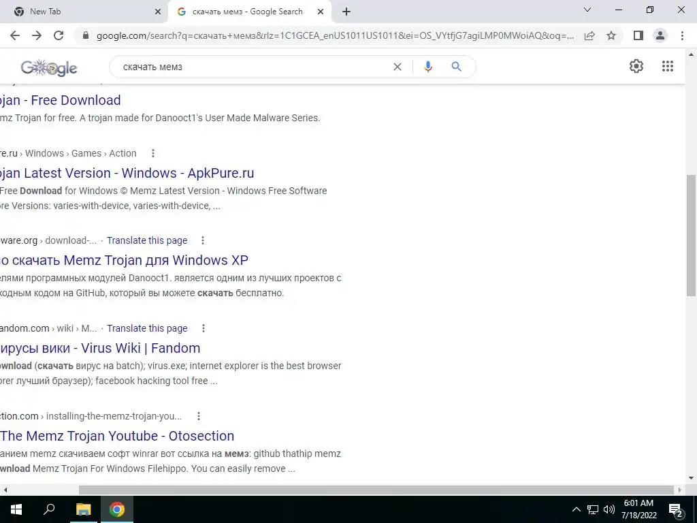Translate the Fandom wiki result page
This screenshot has height=523, width=697.
click(x=147, y=328)
